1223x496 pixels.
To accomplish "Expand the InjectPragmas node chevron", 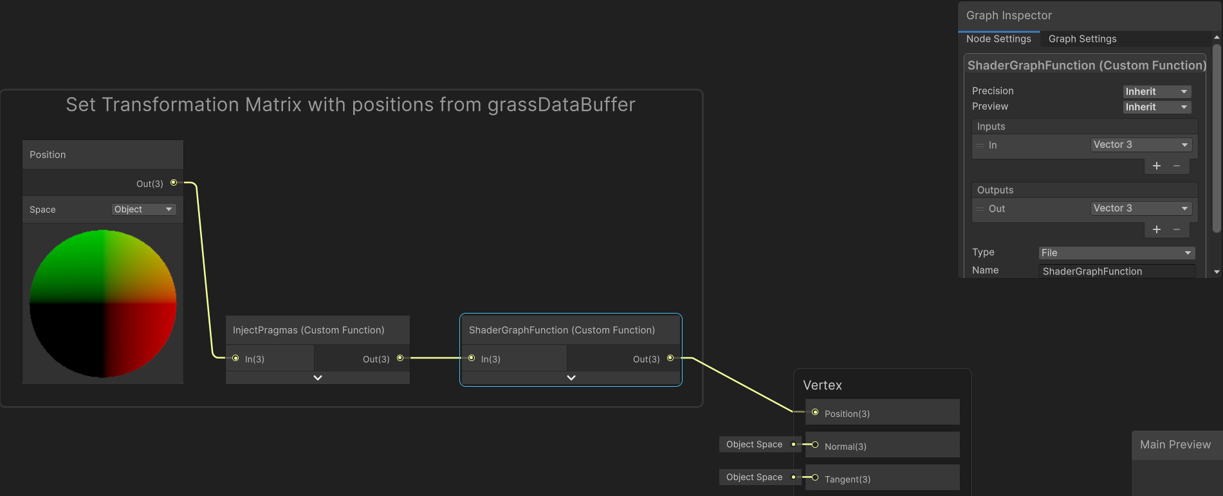I will tap(318, 378).
